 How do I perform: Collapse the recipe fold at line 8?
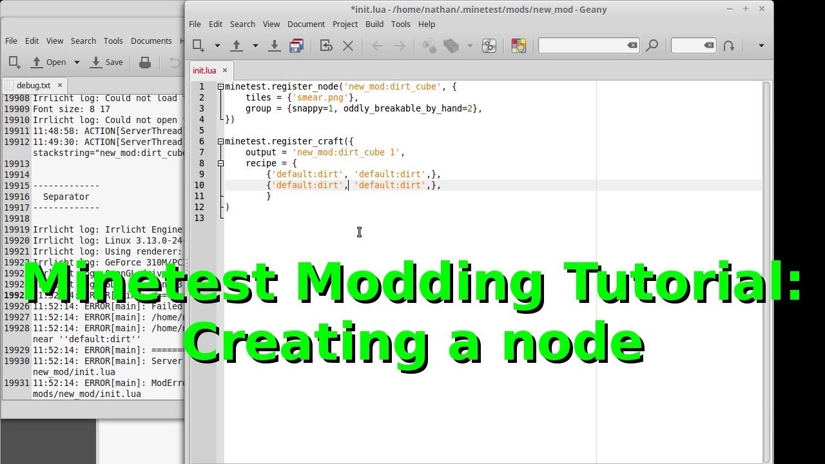point(220,163)
